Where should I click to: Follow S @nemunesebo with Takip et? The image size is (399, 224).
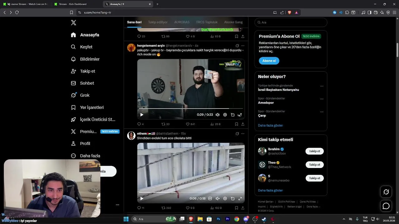click(x=315, y=178)
